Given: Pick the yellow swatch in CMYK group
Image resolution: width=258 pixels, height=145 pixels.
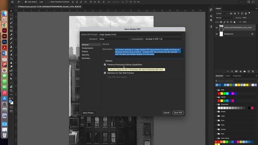Looking at the screenshot, I should pyautogui.click(x=222, y=101).
